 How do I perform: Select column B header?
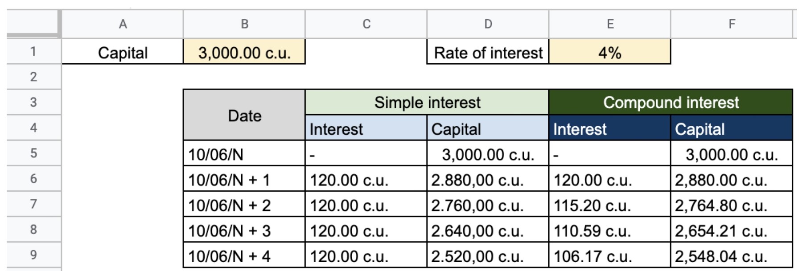244,24
